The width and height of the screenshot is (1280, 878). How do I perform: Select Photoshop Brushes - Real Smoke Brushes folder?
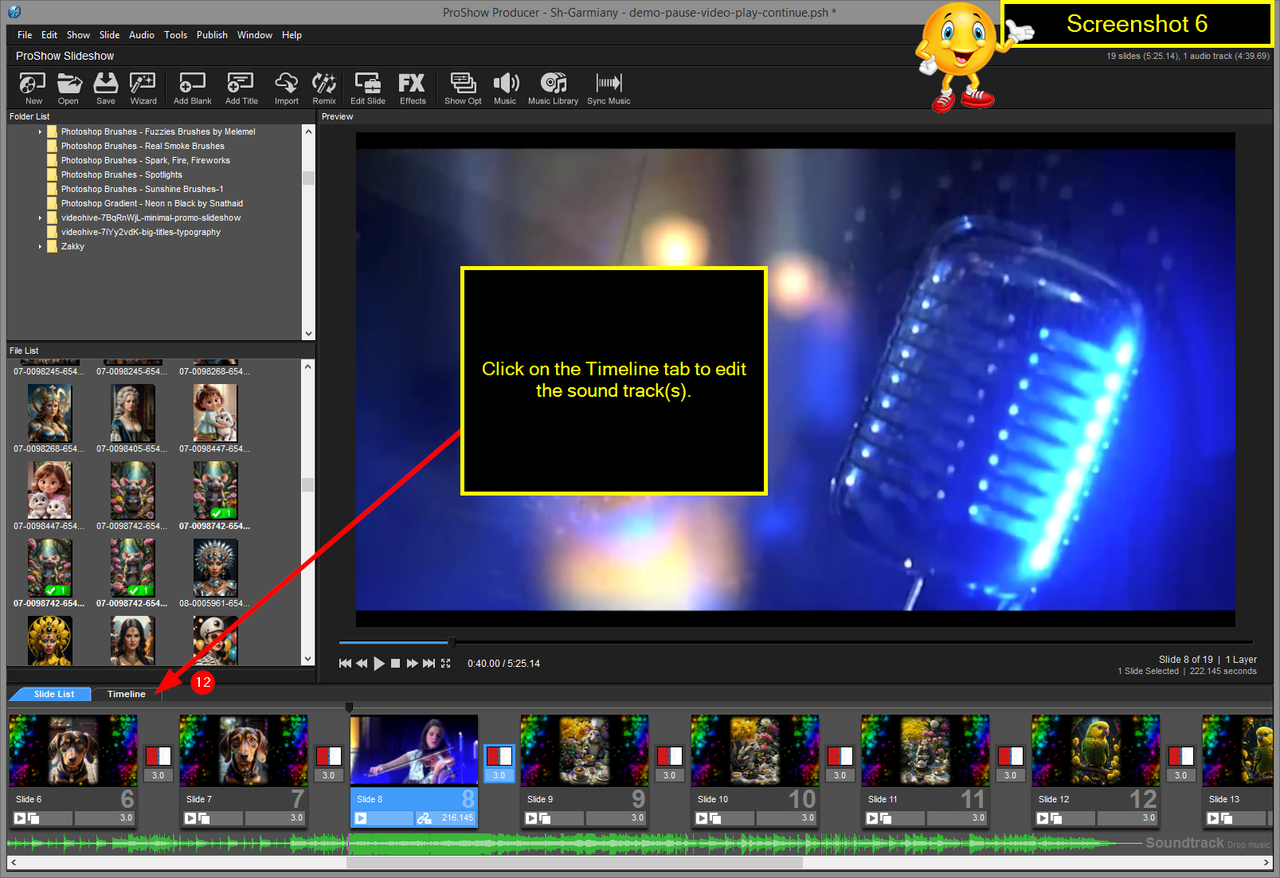point(143,146)
